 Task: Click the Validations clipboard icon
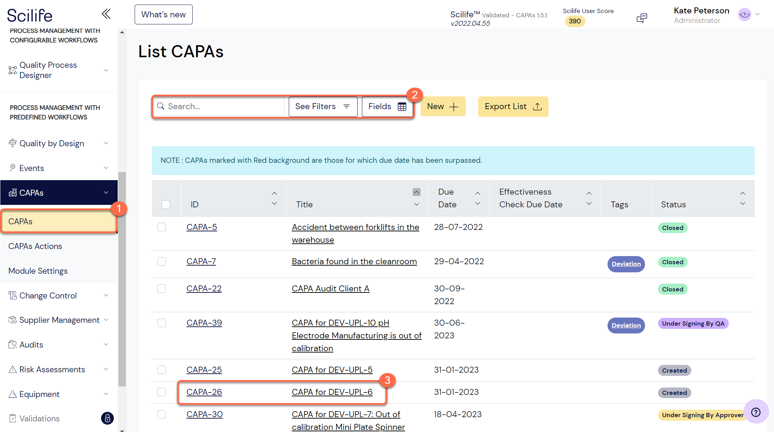click(x=13, y=418)
